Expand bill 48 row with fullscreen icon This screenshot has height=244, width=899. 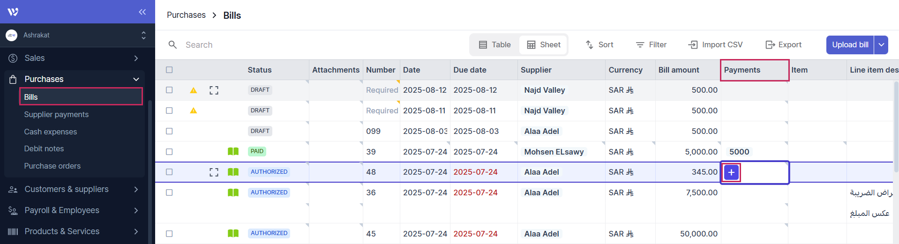click(x=214, y=172)
